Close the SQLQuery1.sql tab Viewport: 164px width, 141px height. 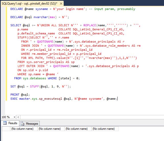click(x=61, y=4)
